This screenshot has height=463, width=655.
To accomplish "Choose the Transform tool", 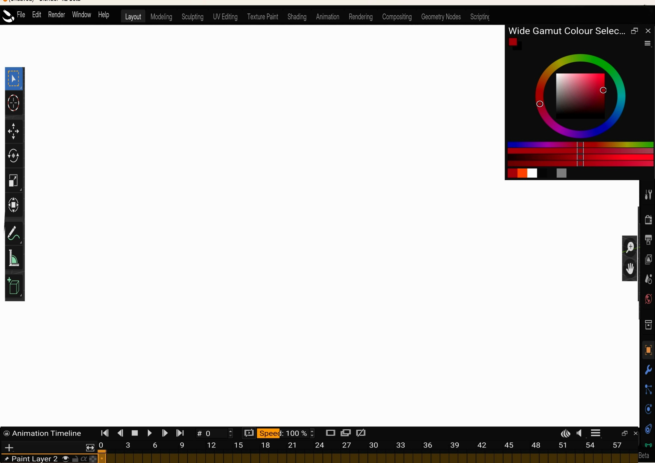I will 14,205.
